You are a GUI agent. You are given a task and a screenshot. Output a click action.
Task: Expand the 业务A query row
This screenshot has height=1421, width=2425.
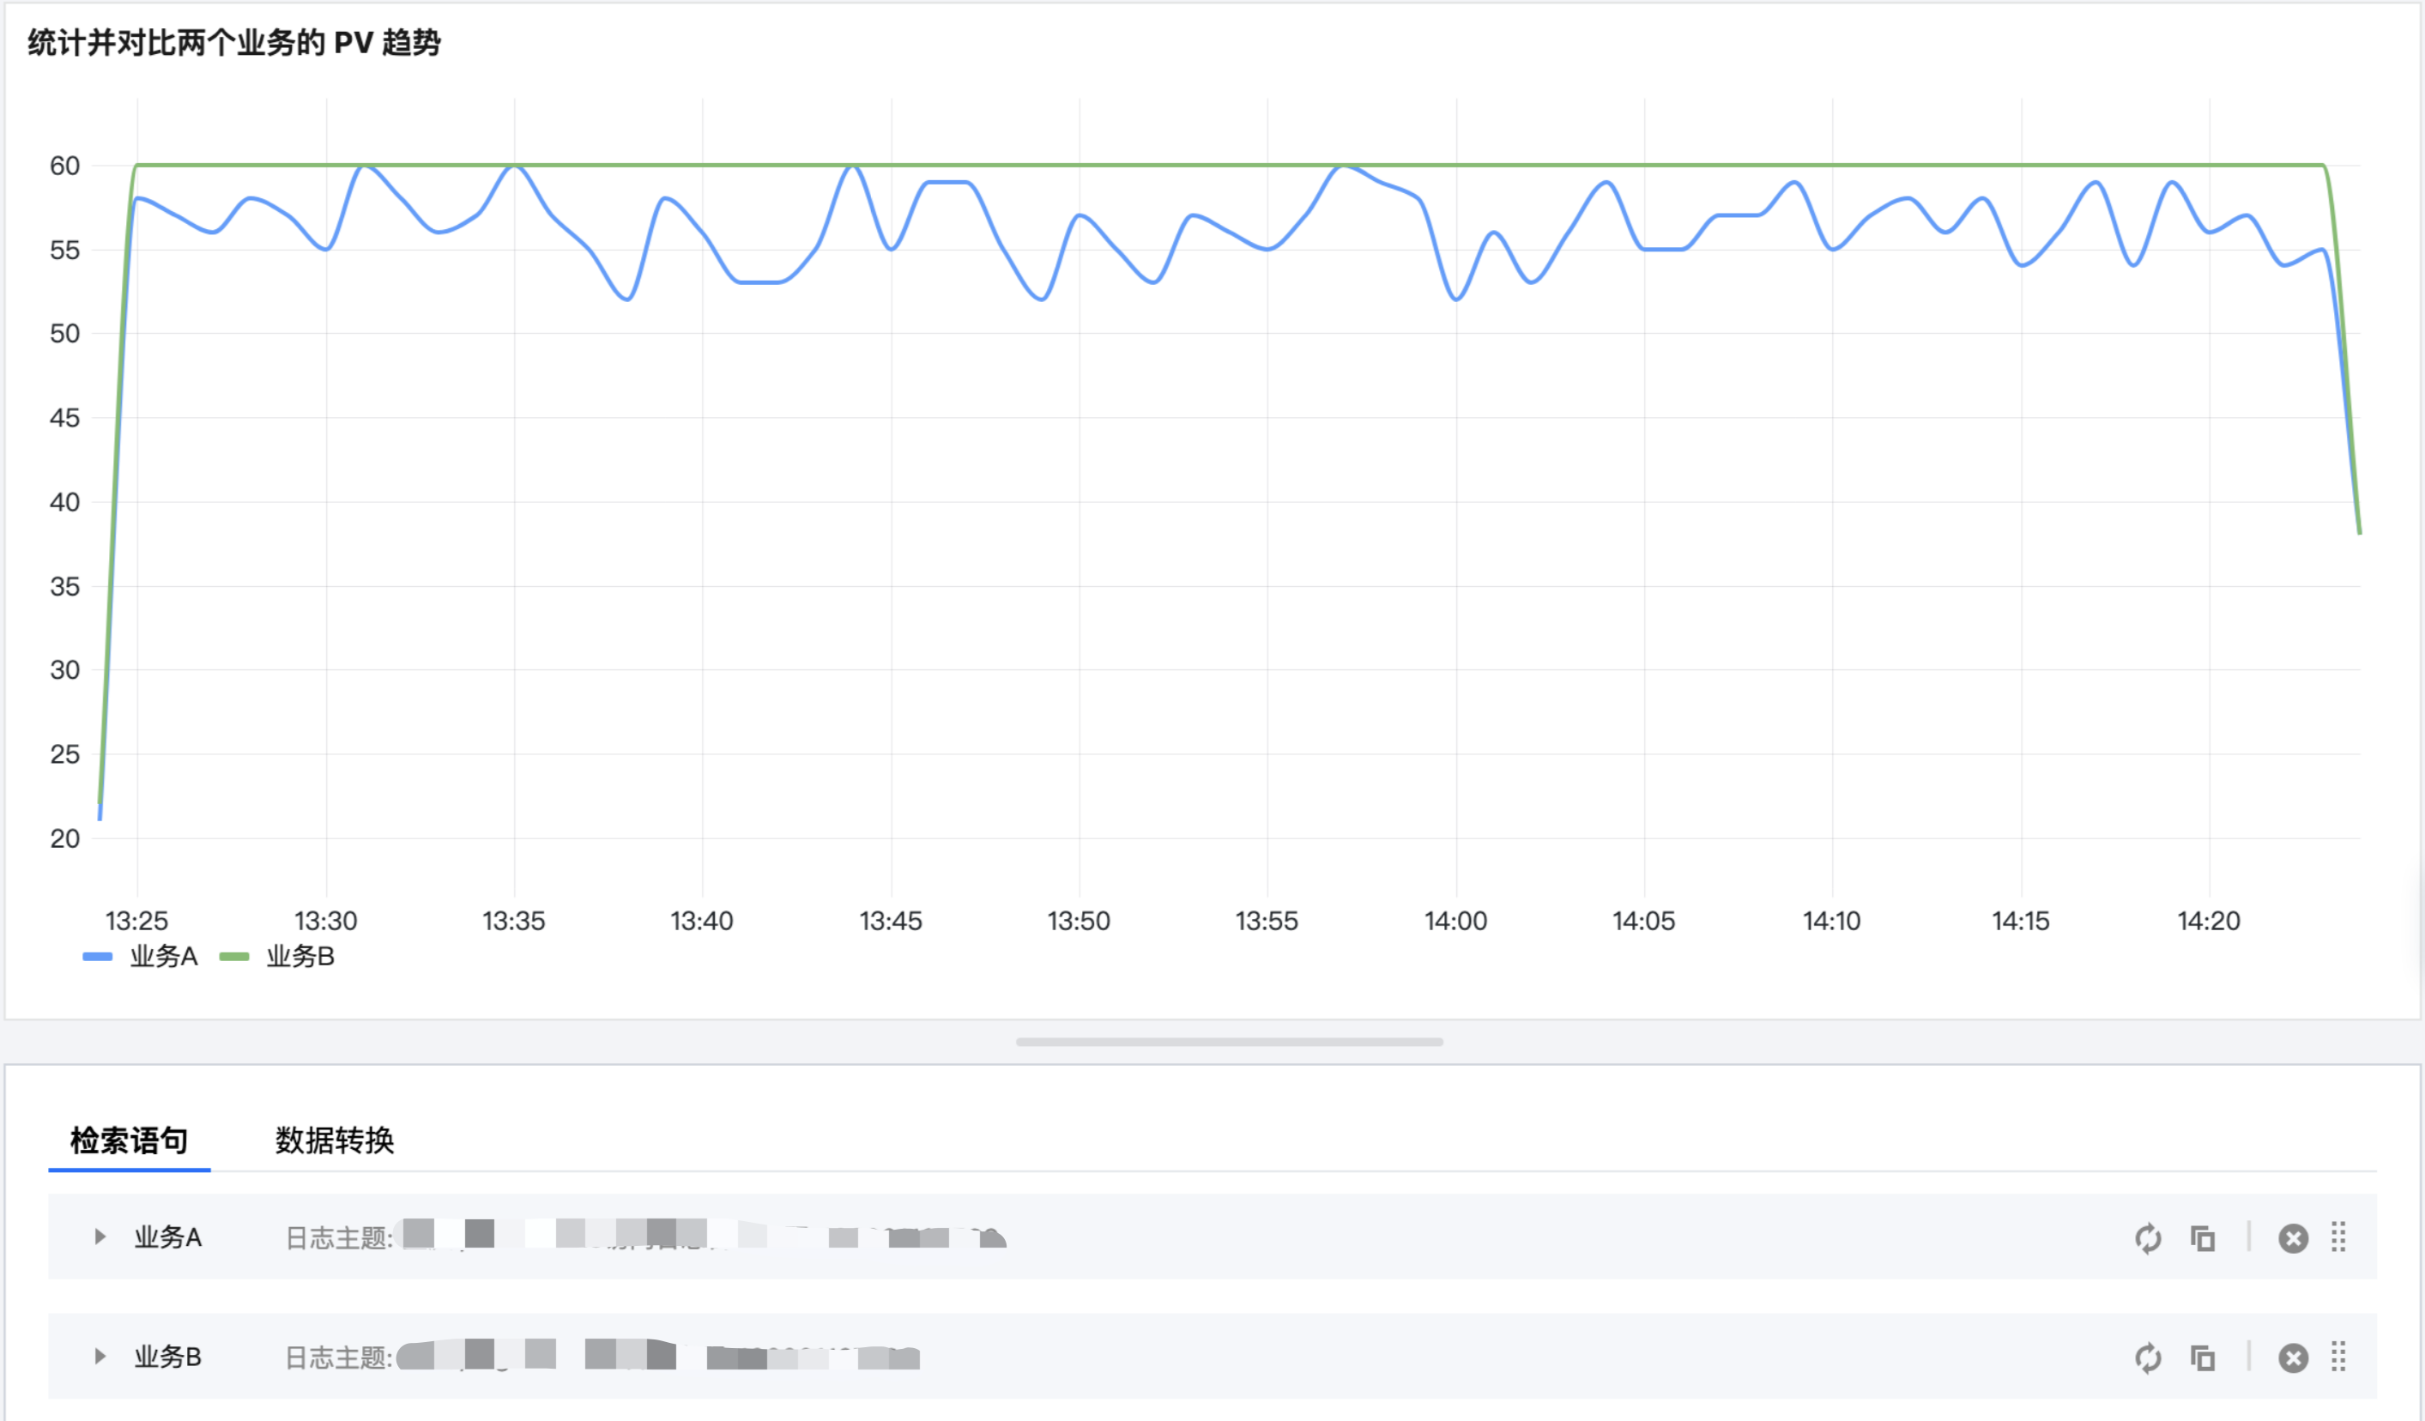[x=100, y=1237]
